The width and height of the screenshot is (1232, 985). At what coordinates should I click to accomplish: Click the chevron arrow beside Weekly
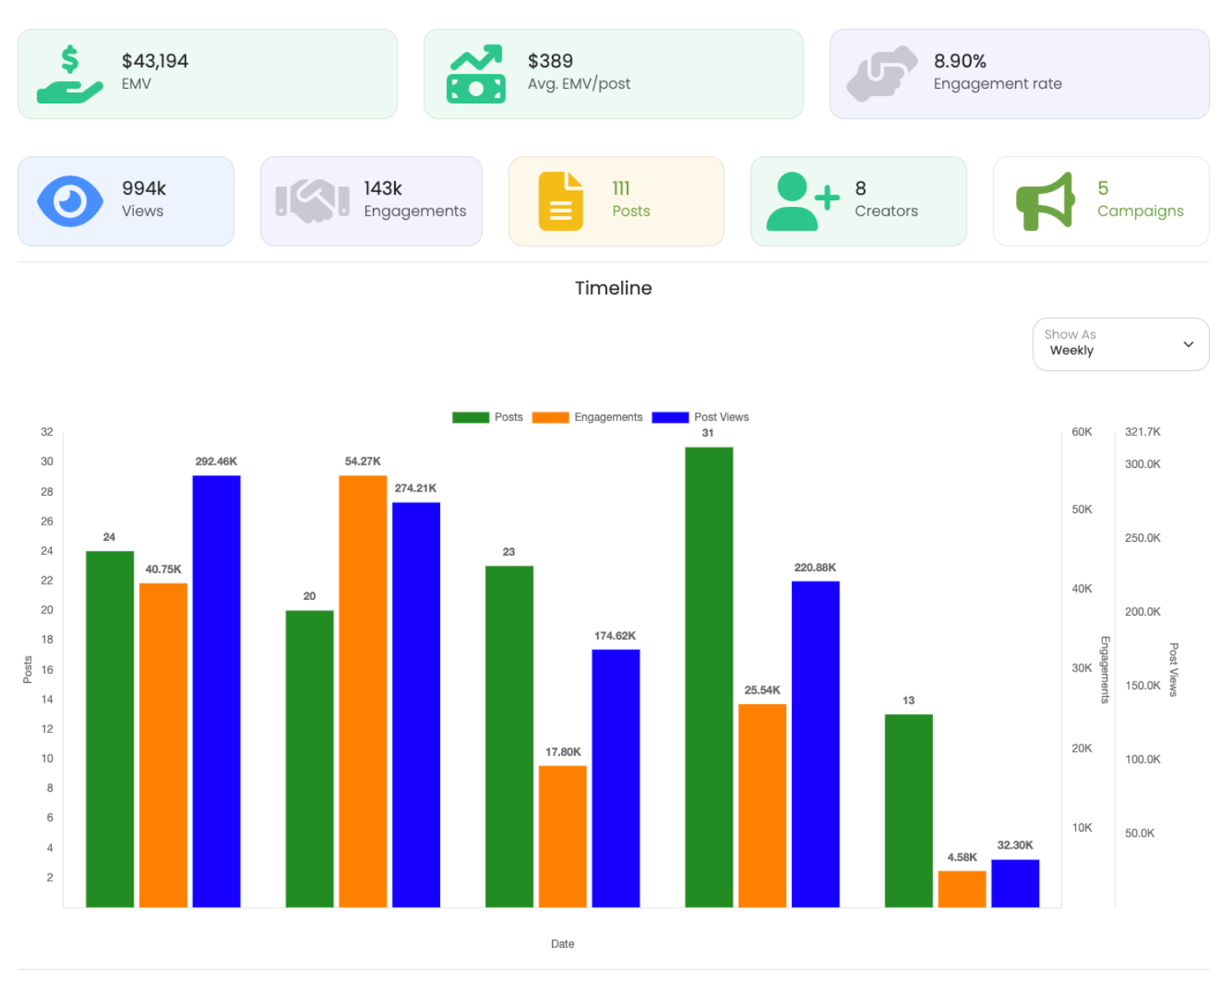(1188, 344)
